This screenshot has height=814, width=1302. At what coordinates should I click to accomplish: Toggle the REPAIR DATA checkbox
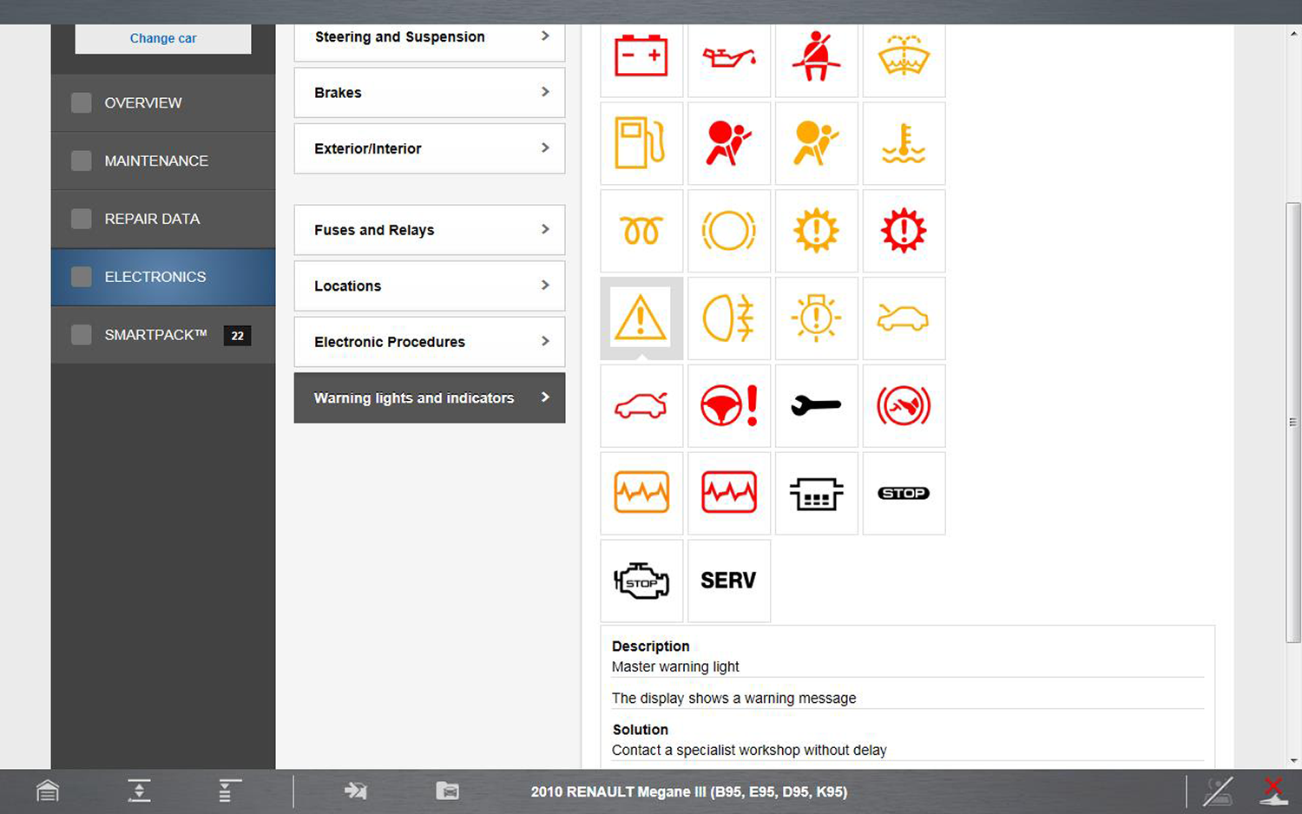(x=82, y=219)
